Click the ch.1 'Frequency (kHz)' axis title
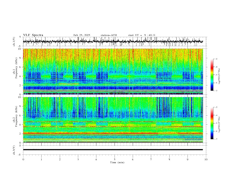232x179 pixels. pyautogui.click(x=16, y=68)
